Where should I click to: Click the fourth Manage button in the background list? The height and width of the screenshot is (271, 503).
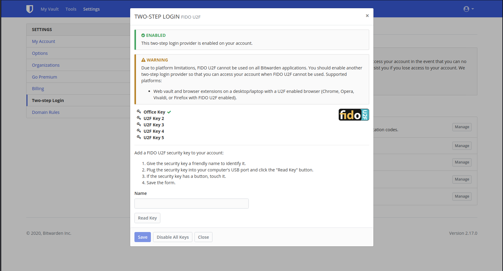[x=462, y=179]
